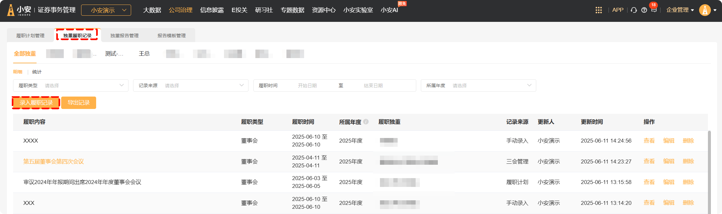
Task: Expand the 企业管理 dropdown
Action: coord(680,10)
